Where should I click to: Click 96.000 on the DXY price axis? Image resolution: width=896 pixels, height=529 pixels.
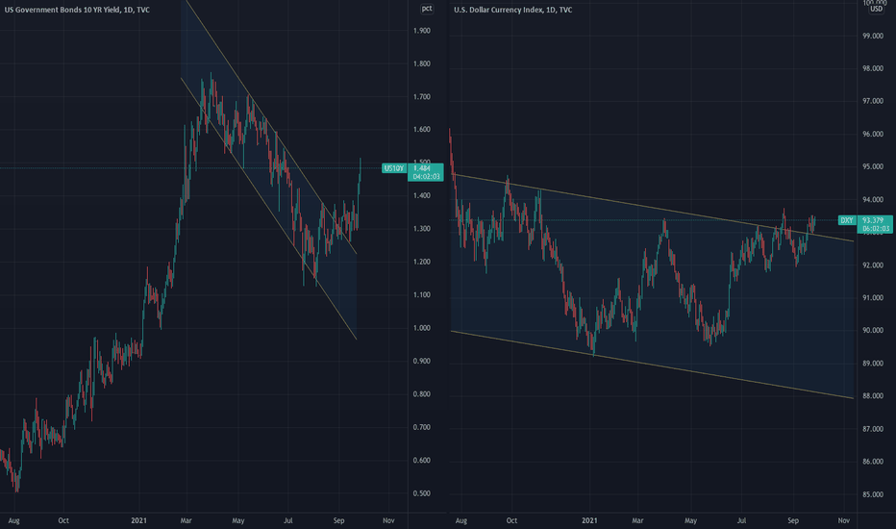click(873, 135)
